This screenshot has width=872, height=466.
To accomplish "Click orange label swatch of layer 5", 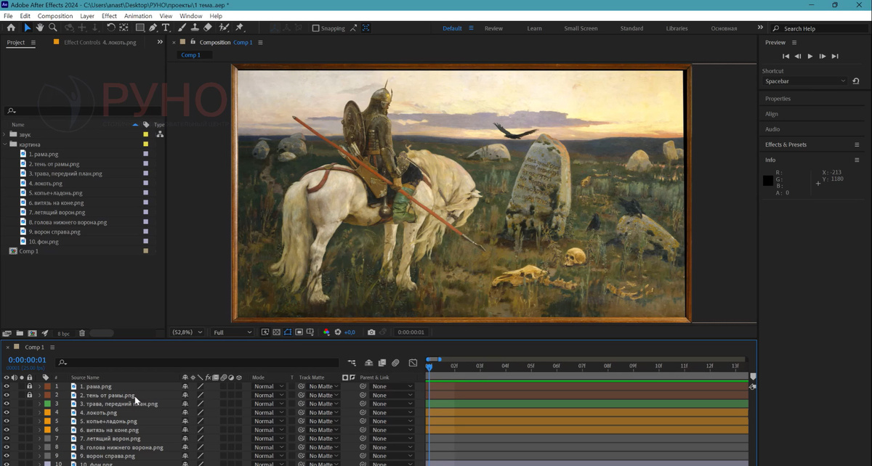I will click(x=47, y=421).
